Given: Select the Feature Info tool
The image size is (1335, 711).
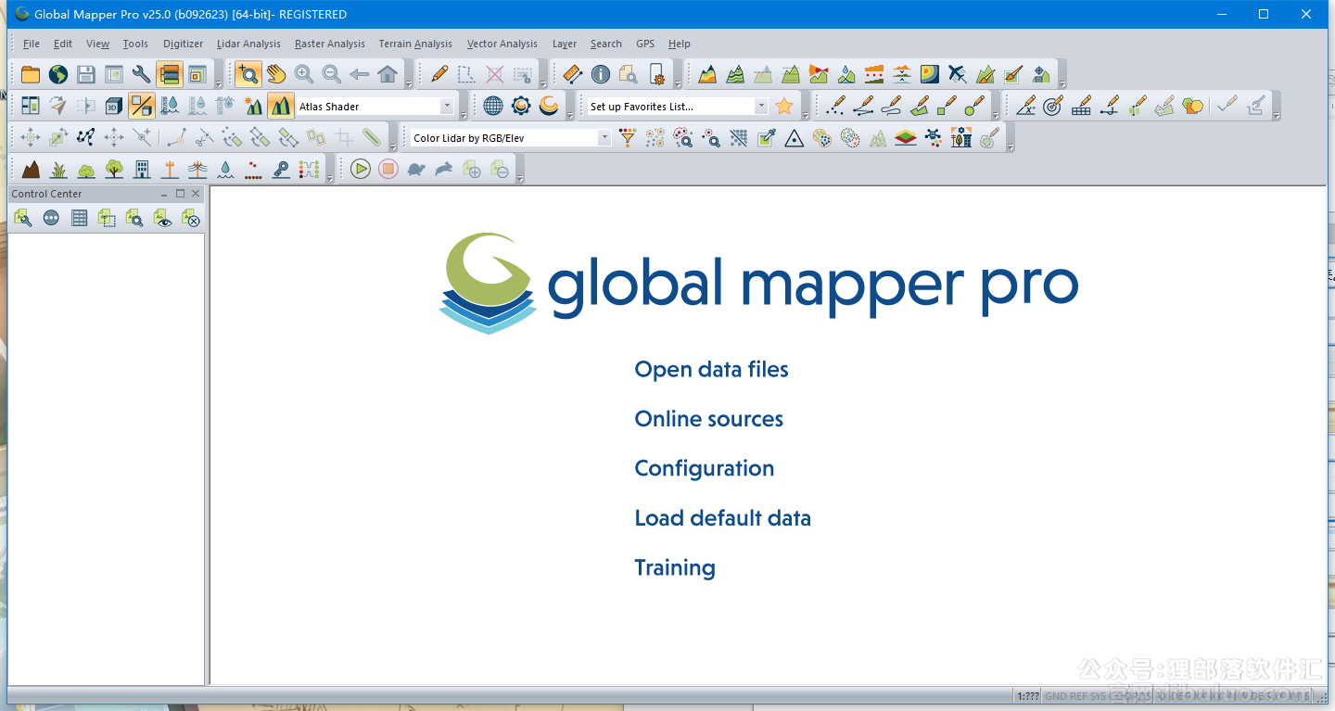Looking at the screenshot, I should tap(601, 75).
